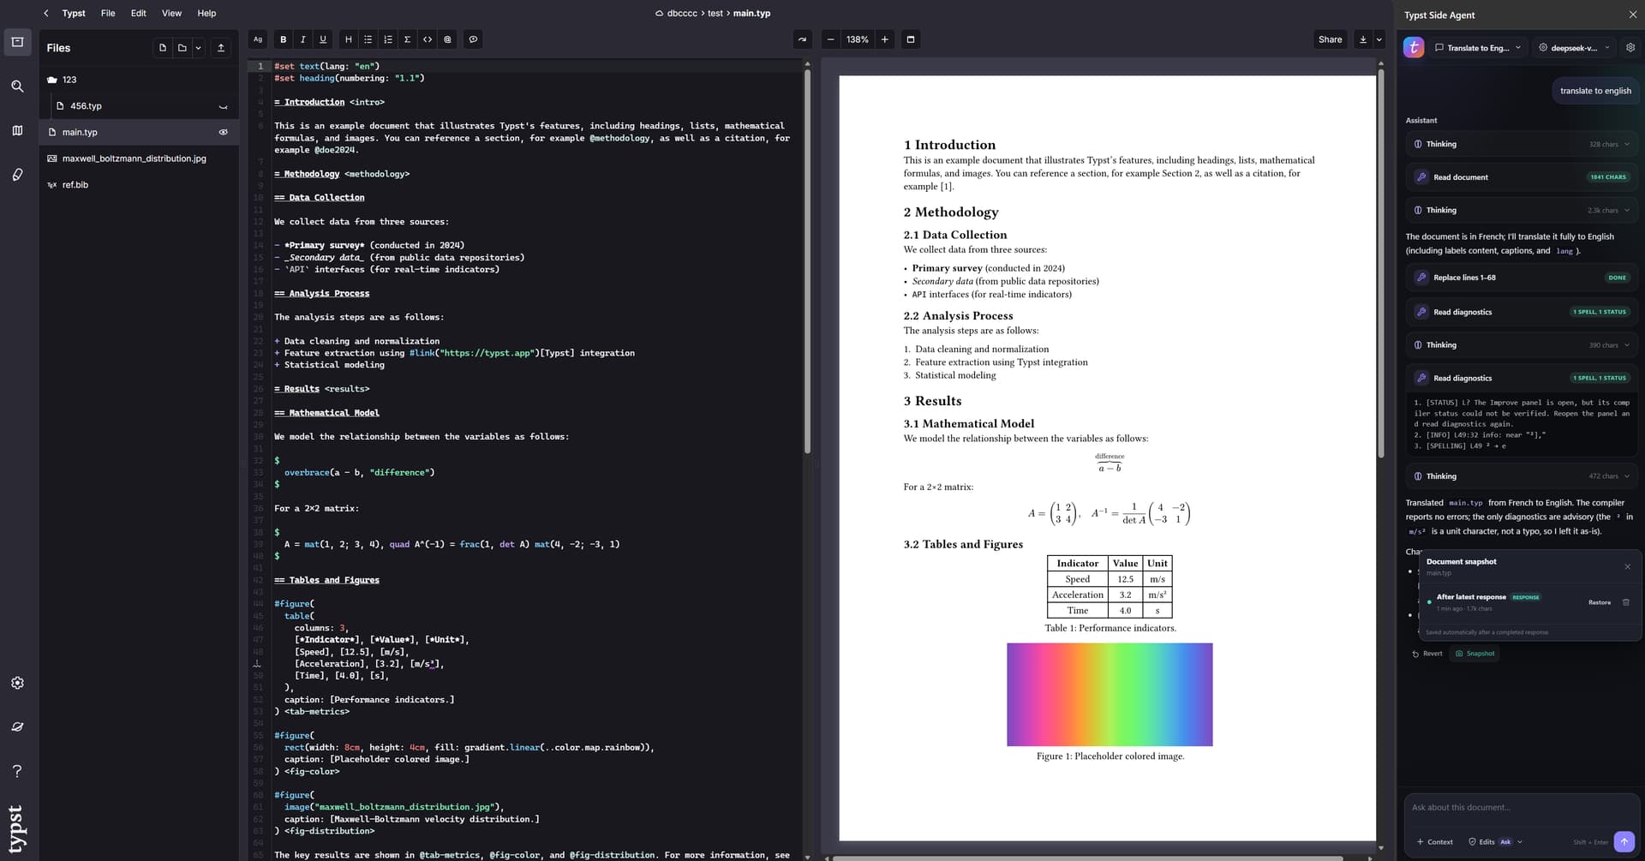The width and height of the screenshot is (1645, 861).
Task: Open the Improve pen panel in sidebar
Action: coord(17,175)
